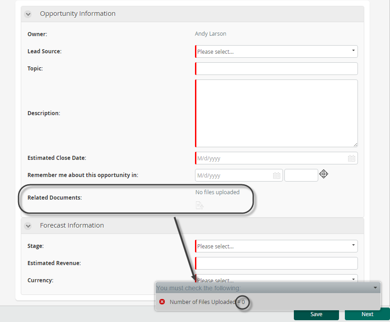Click the Lead Source label
Image resolution: width=390 pixels, height=322 pixels.
point(44,51)
